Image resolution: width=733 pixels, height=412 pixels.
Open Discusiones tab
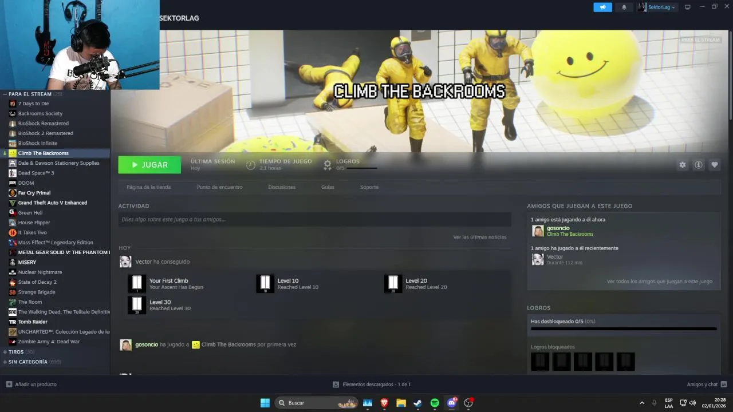(x=282, y=187)
